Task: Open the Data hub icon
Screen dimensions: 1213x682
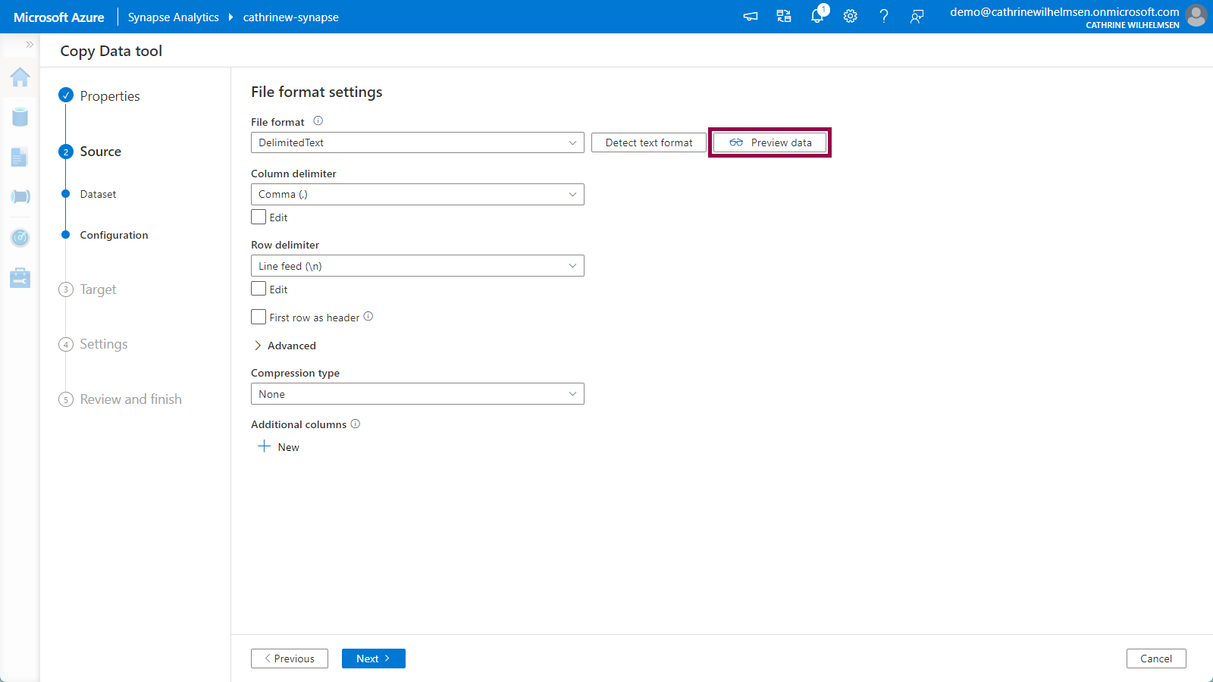Action: 20,117
